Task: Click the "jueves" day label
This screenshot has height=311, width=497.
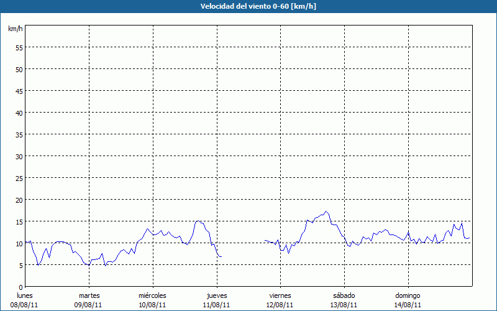Action: tap(216, 295)
